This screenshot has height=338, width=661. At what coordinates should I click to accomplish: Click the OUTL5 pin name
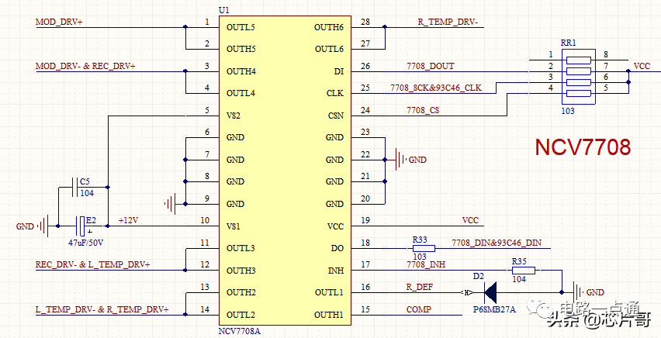point(241,28)
